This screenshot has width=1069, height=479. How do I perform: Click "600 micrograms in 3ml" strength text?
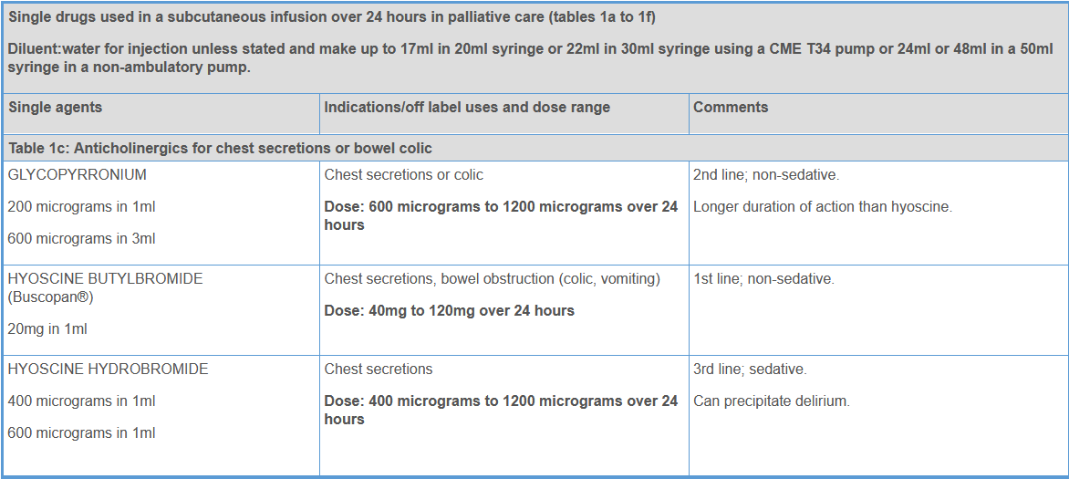[x=81, y=239]
